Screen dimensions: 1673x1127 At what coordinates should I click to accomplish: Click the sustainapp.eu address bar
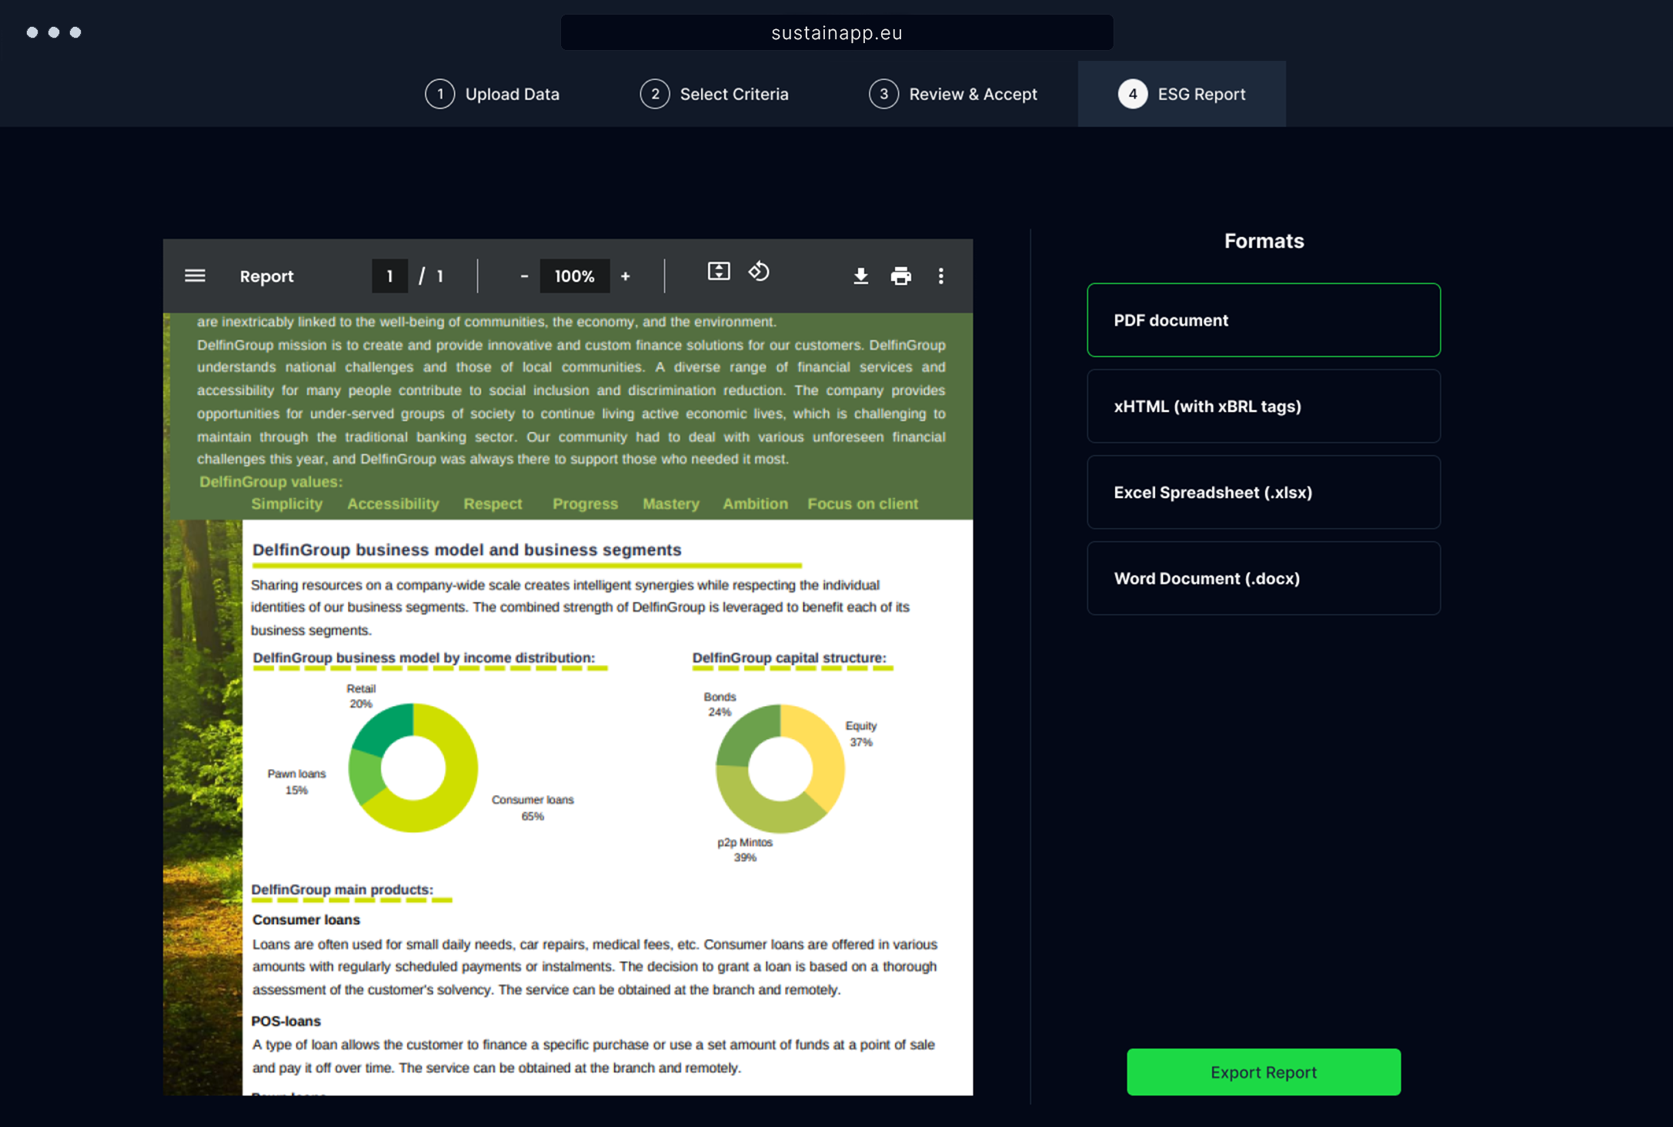coord(836,33)
